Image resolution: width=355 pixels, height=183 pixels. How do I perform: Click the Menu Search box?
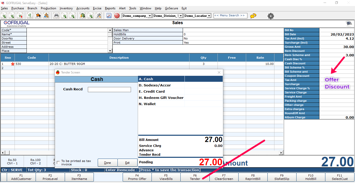(231, 16)
